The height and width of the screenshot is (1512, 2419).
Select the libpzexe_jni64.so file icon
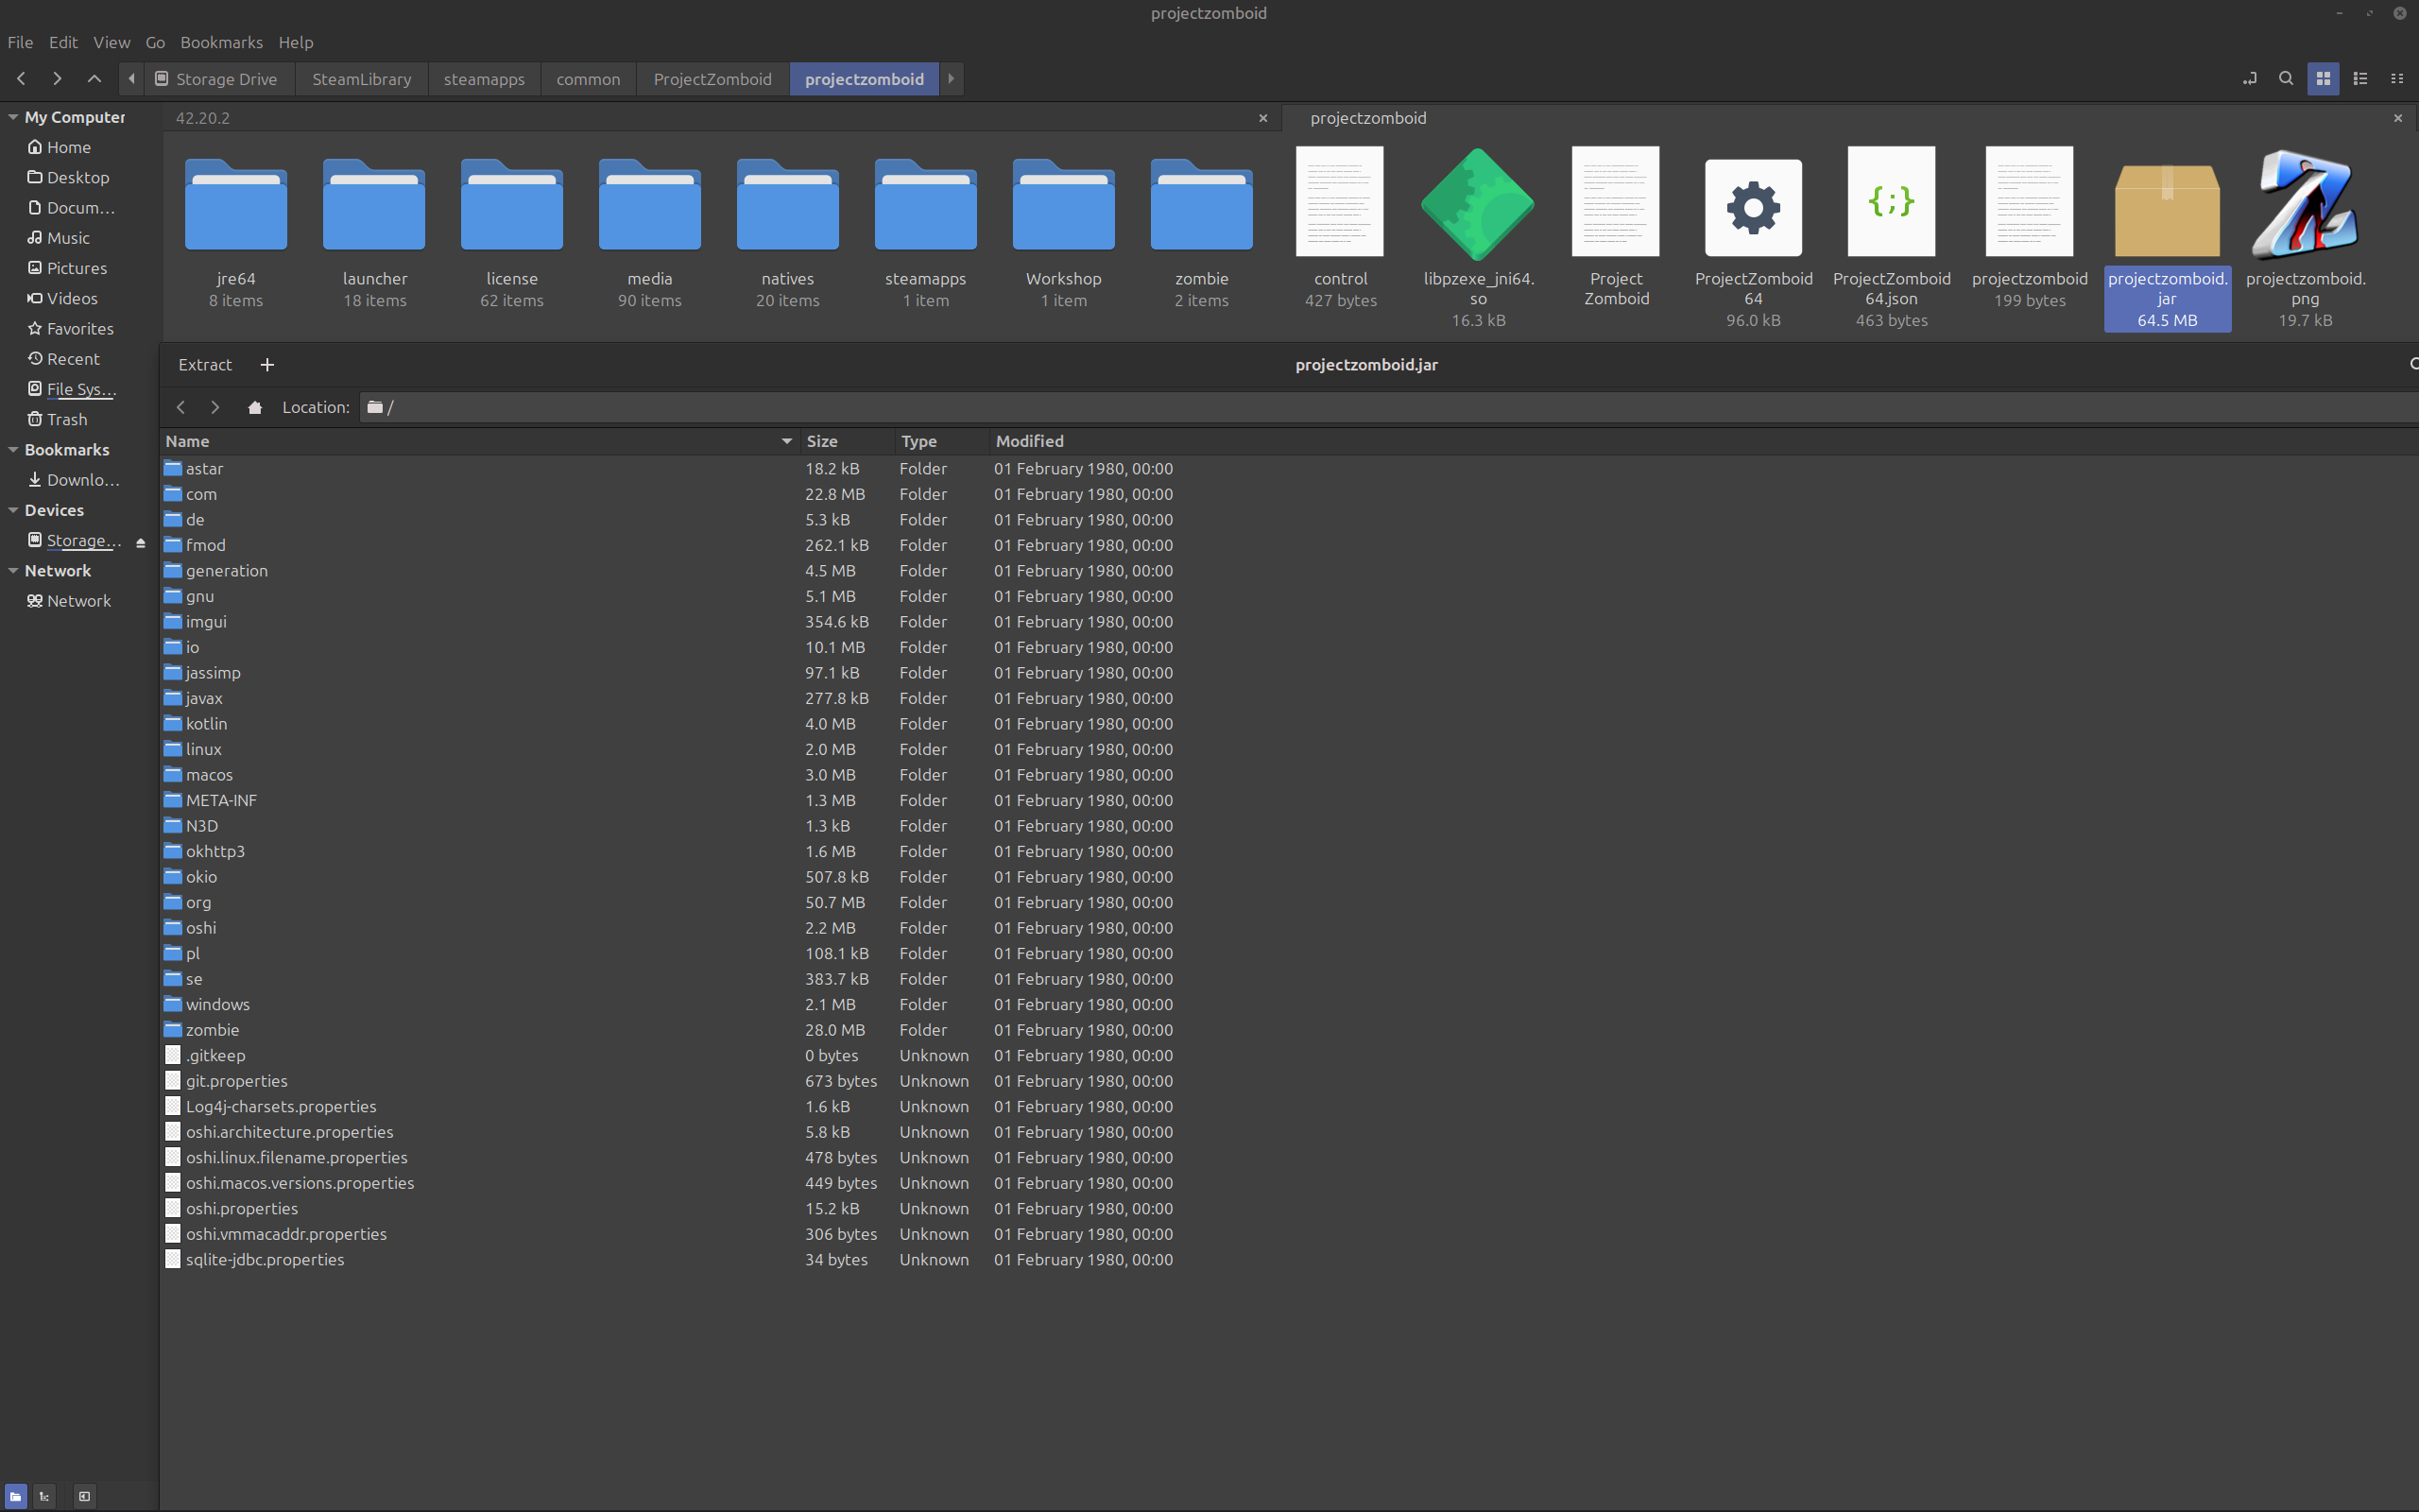click(1478, 204)
